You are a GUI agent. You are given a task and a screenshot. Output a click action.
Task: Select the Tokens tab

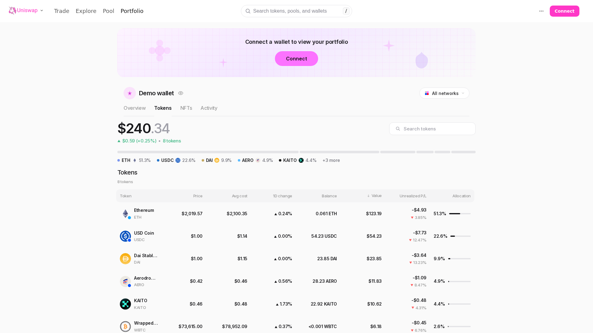coord(163,108)
